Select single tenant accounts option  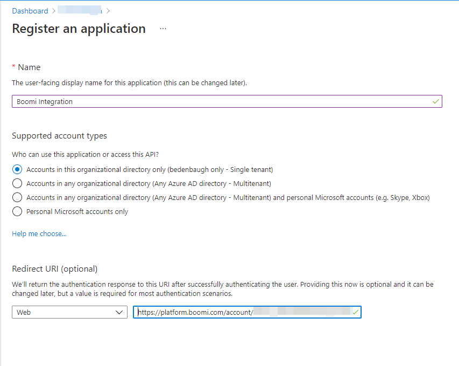click(17, 169)
